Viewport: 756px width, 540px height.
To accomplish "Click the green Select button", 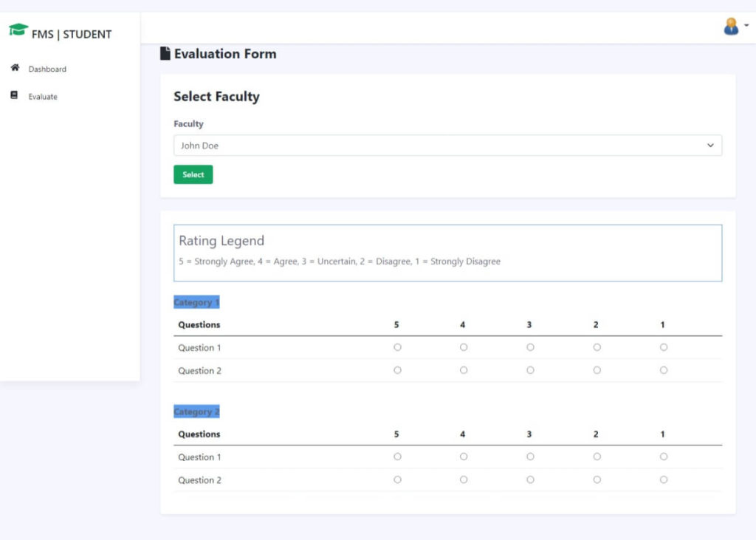I will tap(193, 174).
